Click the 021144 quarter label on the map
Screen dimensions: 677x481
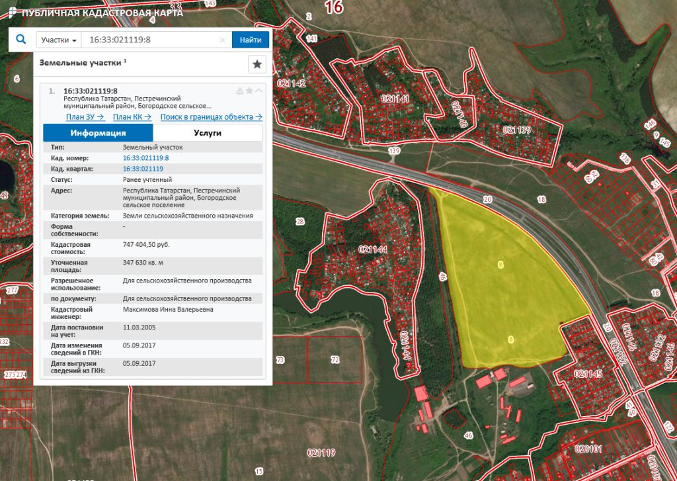[372, 249]
